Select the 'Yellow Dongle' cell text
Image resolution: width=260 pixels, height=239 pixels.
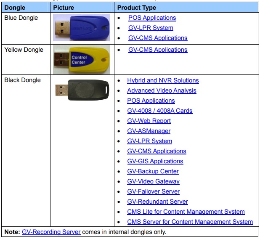tap(24, 50)
